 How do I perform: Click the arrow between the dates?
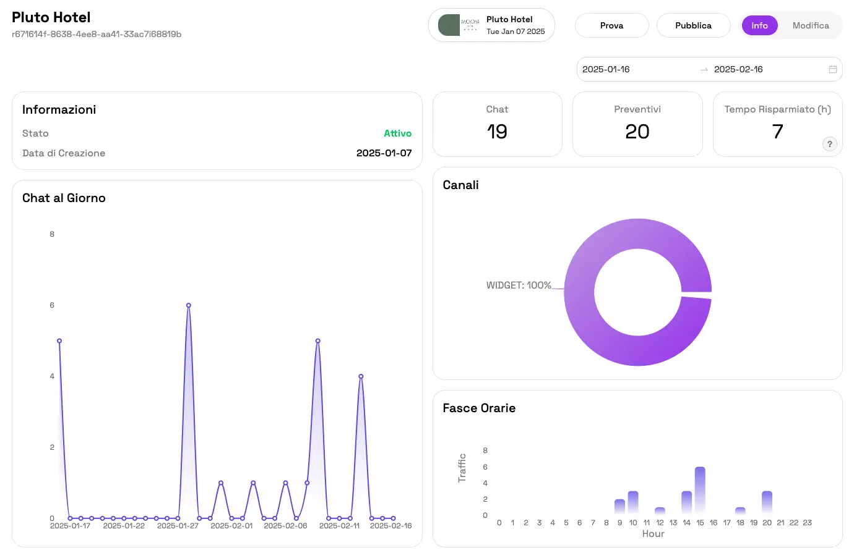[704, 70]
